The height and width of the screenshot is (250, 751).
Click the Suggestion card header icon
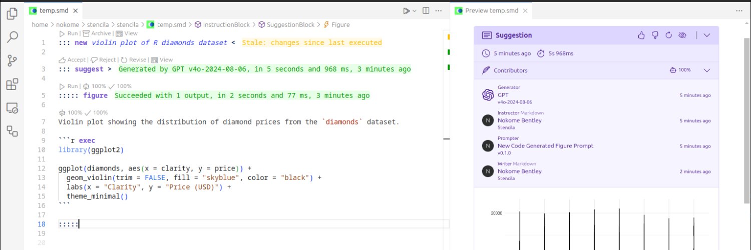487,35
